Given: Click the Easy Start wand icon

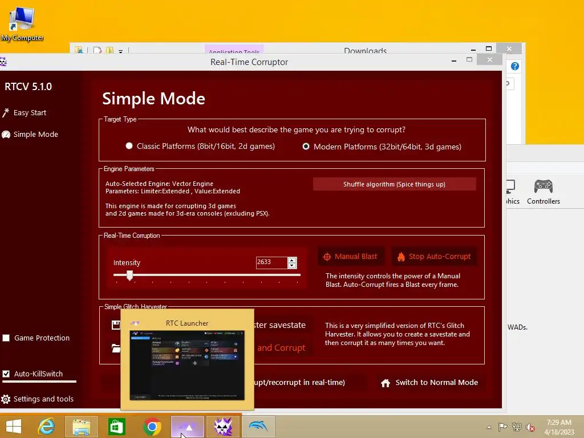Looking at the screenshot, I should pos(5,112).
